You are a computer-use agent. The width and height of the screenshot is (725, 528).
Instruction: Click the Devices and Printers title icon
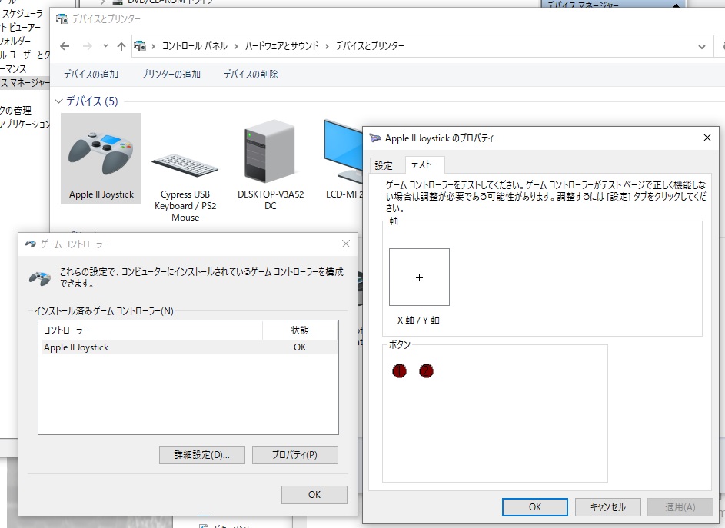pos(62,19)
